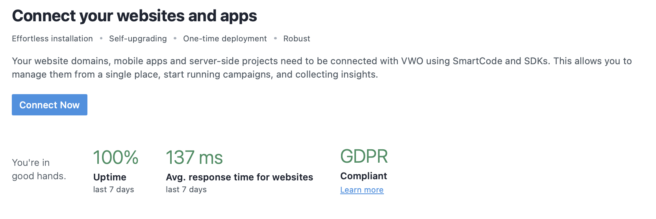Select the Effortless installation label

[52, 39]
